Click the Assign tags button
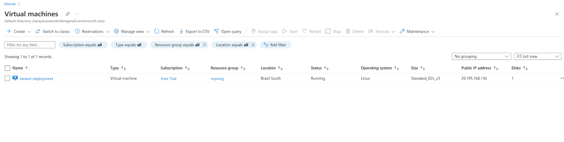Viewport: 564px width, 142px height. pos(264,31)
